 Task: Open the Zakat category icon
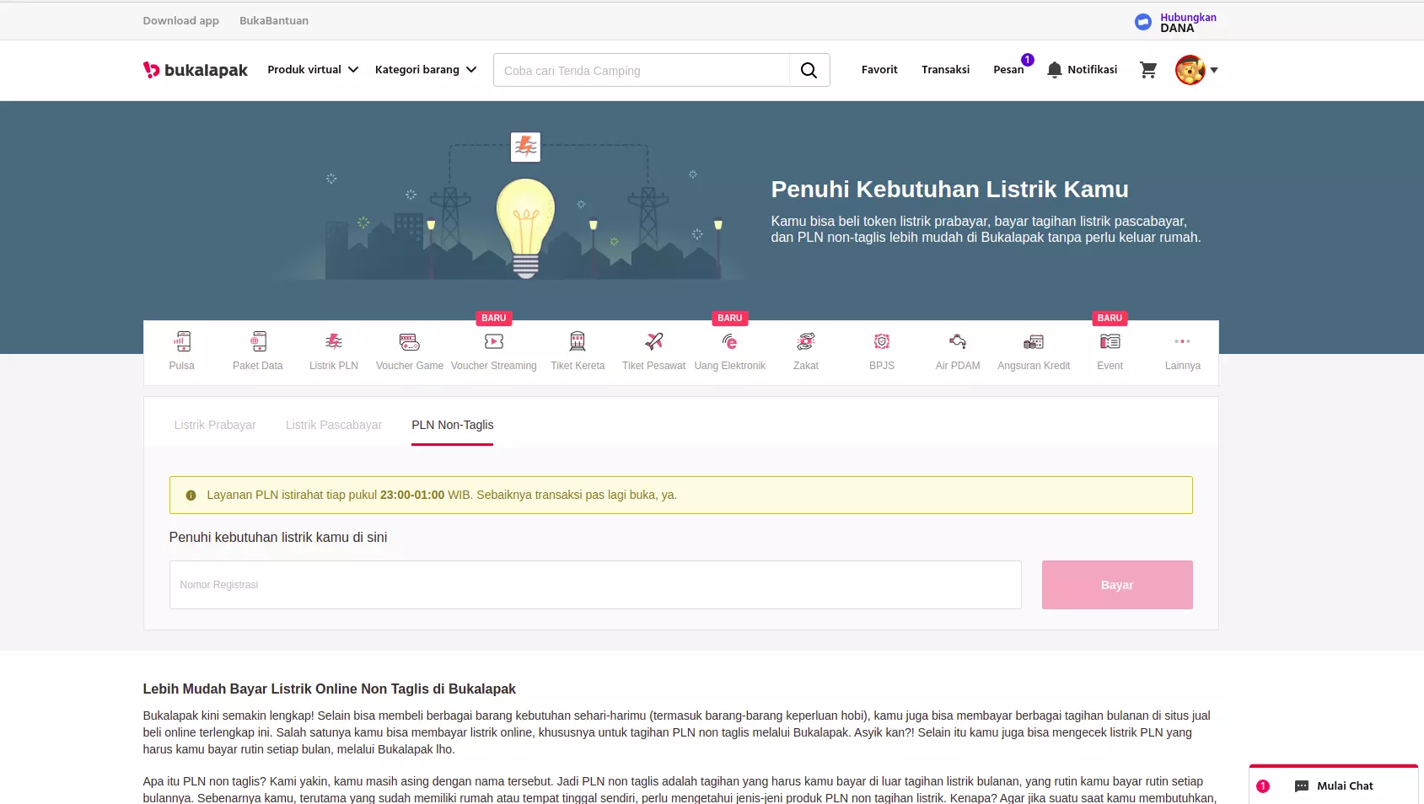pyautogui.click(x=806, y=341)
